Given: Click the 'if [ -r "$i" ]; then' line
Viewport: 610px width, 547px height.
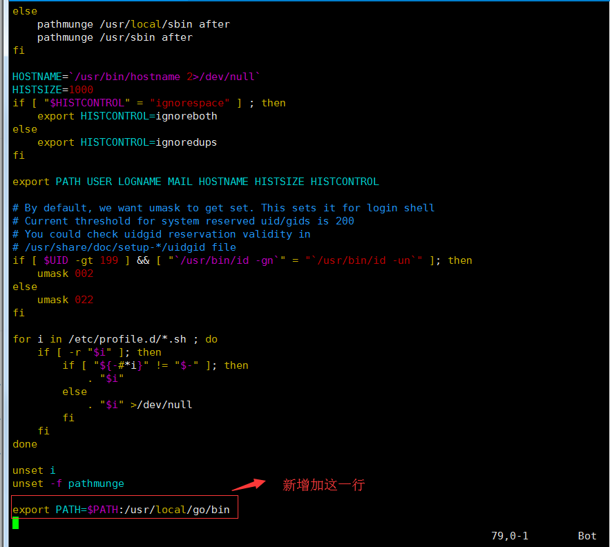Looking at the screenshot, I should (x=99, y=352).
